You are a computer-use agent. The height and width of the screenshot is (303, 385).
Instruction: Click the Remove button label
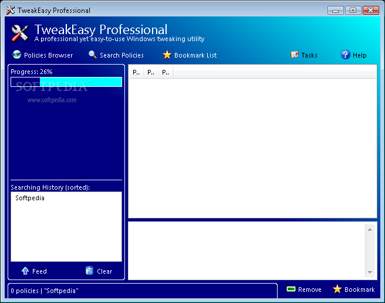310,289
